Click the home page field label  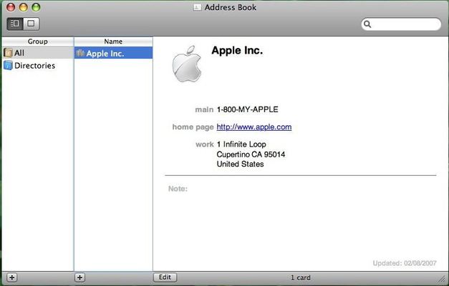193,127
